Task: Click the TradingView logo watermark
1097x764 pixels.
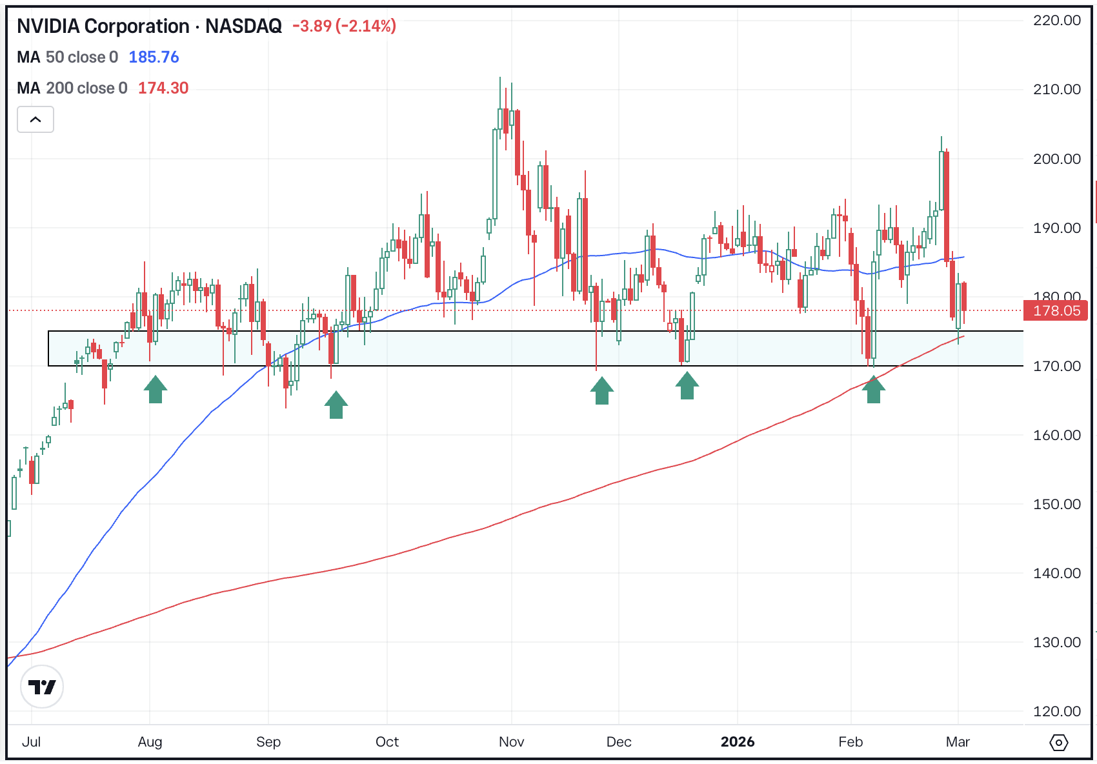Action: click(x=41, y=687)
